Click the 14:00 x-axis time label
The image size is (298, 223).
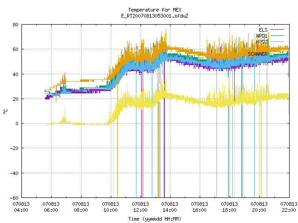click(x=169, y=210)
